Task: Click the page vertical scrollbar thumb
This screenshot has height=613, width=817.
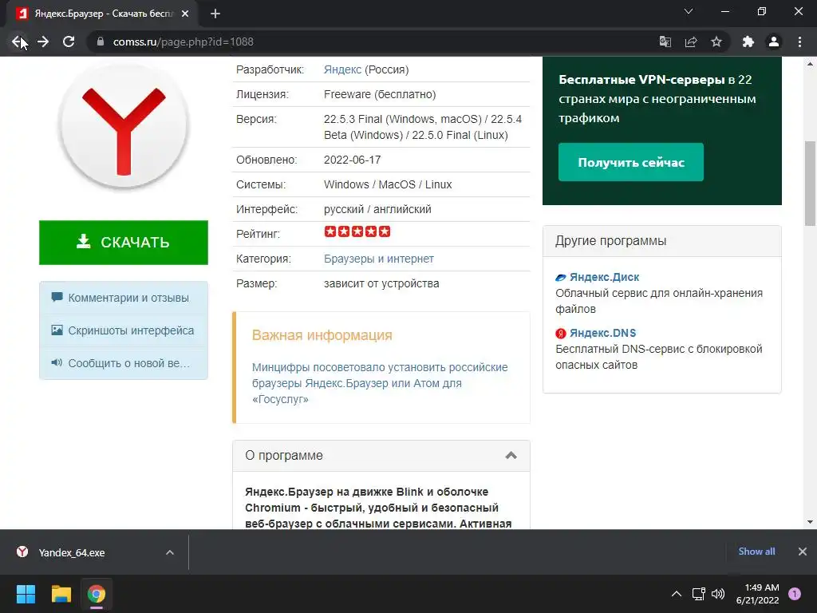Action: click(x=810, y=184)
